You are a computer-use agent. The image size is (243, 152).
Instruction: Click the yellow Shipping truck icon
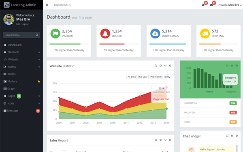(205, 34)
